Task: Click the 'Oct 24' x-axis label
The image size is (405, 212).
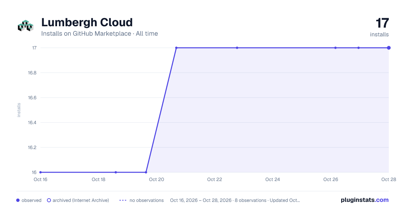Action: click(x=273, y=179)
